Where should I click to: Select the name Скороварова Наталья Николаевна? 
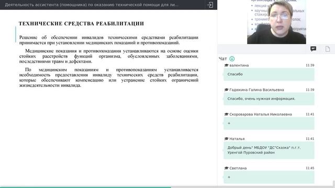261,114
